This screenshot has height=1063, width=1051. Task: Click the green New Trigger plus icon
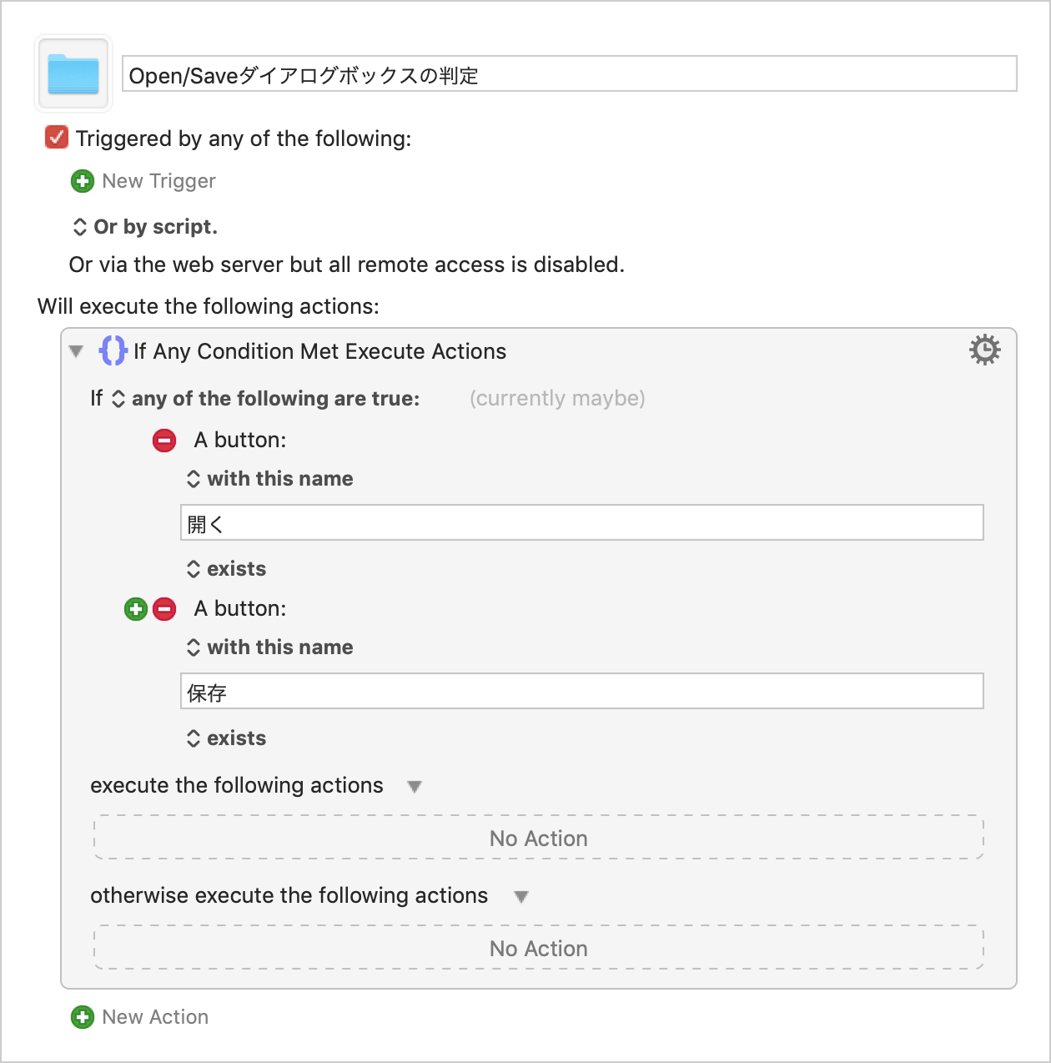pyautogui.click(x=83, y=181)
